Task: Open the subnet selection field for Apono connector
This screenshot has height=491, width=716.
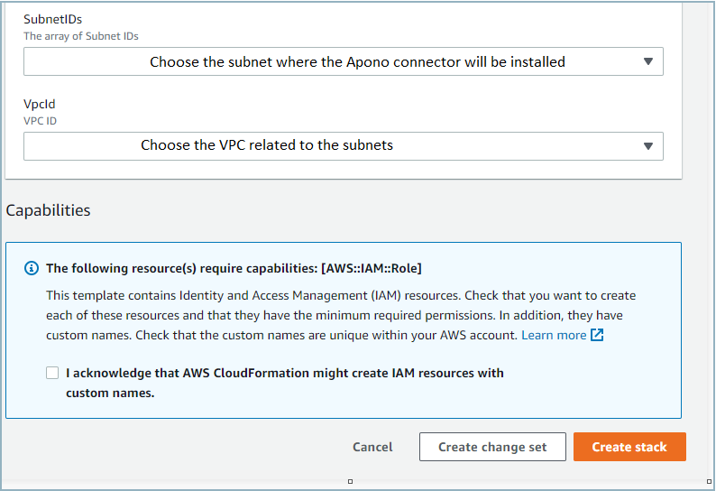Action: click(x=343, y=62)
